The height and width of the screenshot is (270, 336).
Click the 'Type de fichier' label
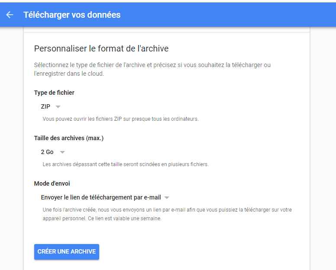pos(54,93)
